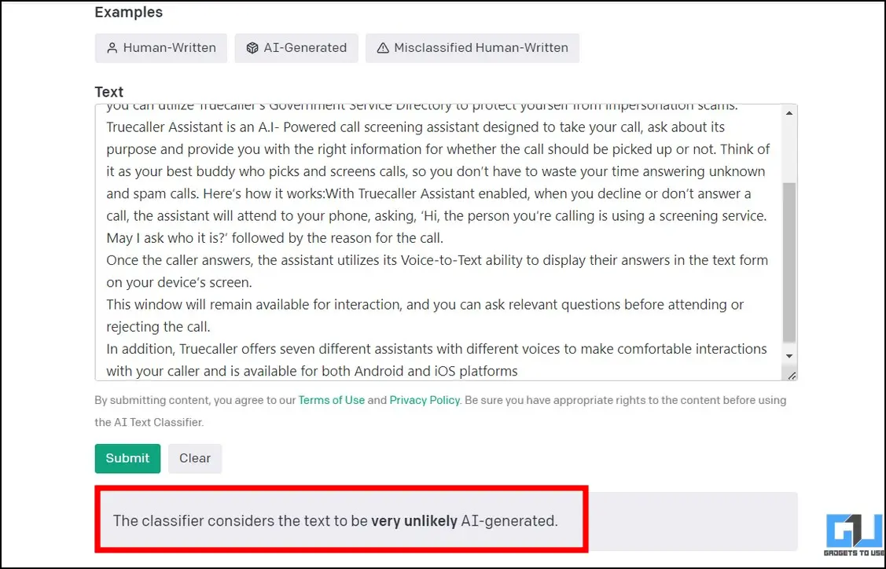
Task: Clear the text input
Action: 195,458
